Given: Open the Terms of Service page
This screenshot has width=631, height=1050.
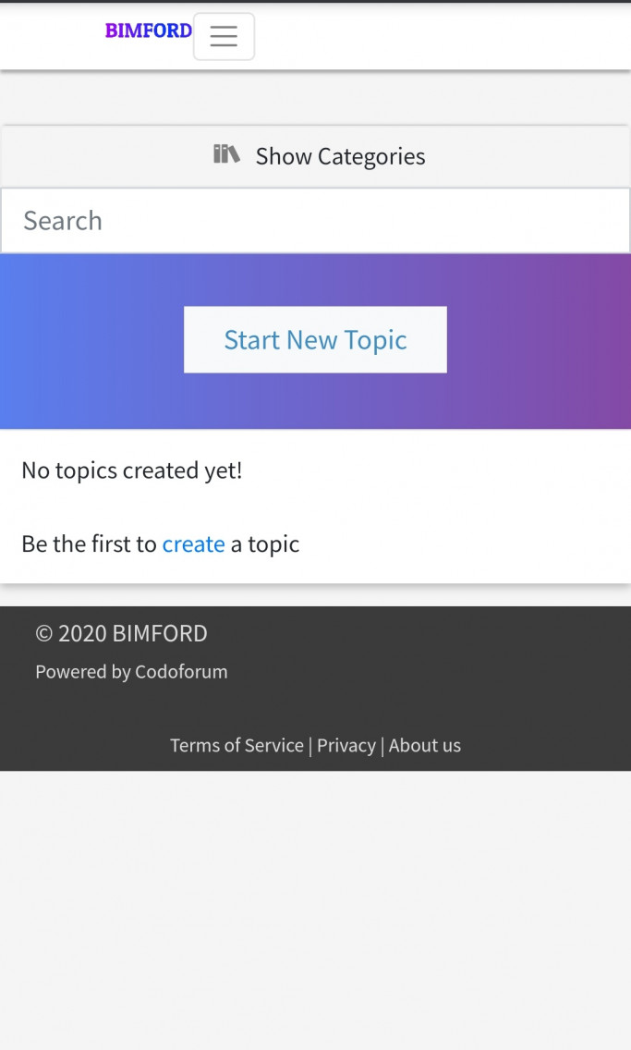Looking at the screenshot, I should tap(237, 745).
